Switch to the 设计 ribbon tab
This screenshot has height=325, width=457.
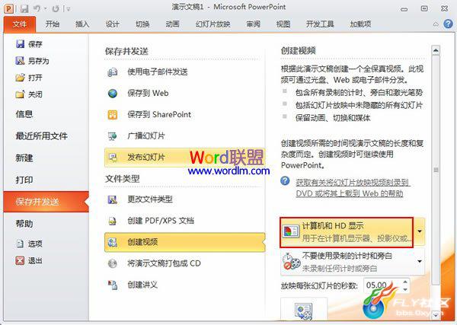coord(113,24)
